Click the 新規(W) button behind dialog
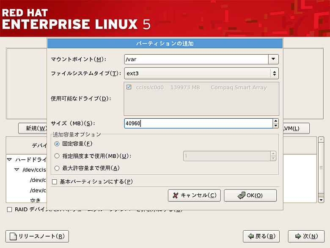The width and height of the screenshot is (330, 248). (33, 128)
